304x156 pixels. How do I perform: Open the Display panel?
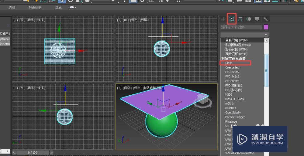coord(257,19)
